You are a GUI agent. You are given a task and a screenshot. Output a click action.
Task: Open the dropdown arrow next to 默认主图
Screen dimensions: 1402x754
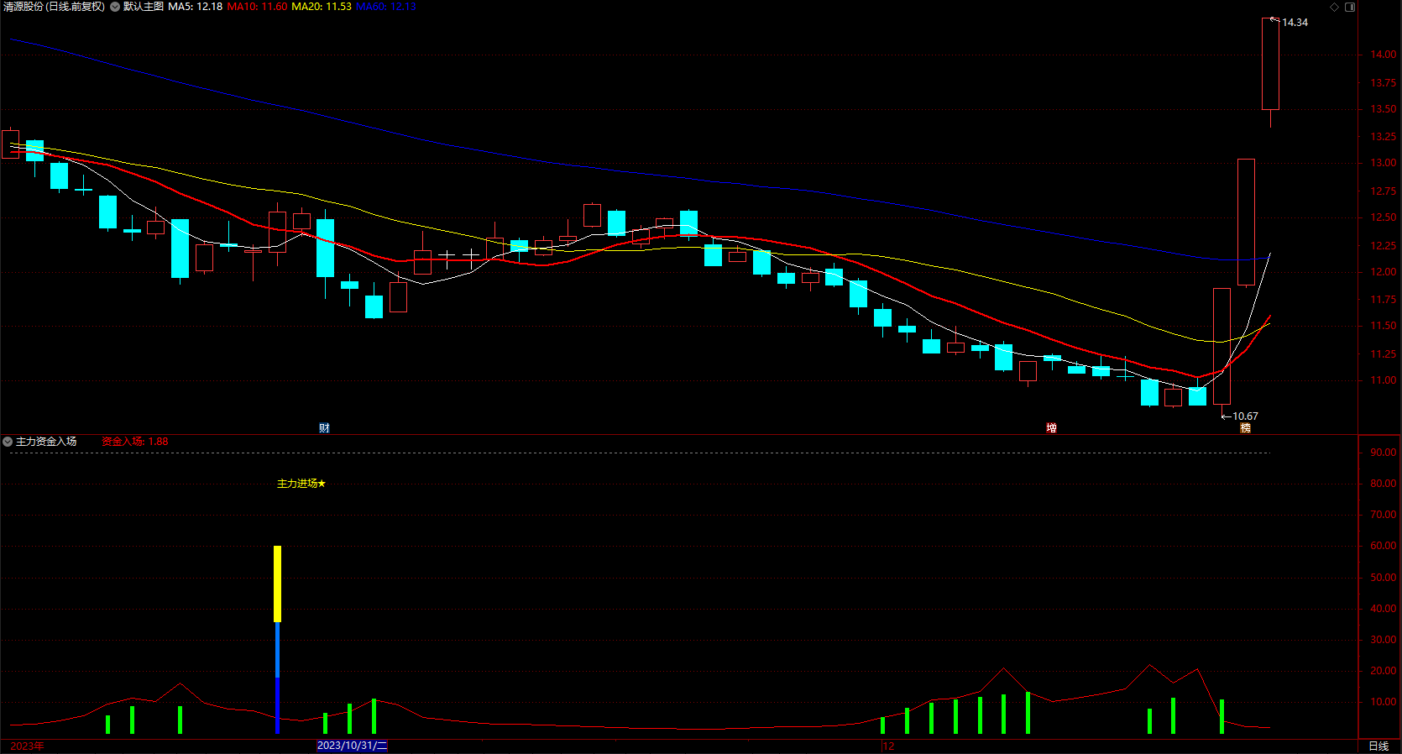(x=115, y=7)
